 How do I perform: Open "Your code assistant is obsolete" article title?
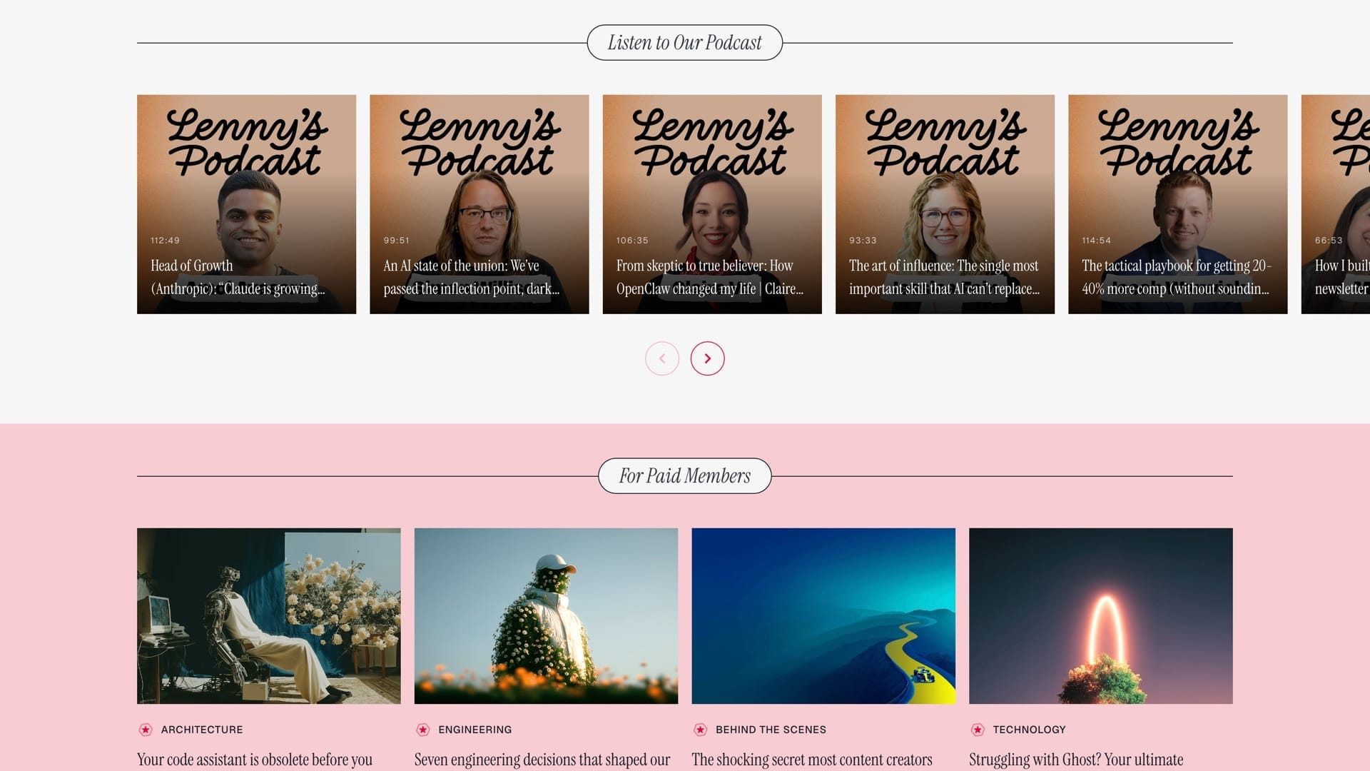(255, 760)
